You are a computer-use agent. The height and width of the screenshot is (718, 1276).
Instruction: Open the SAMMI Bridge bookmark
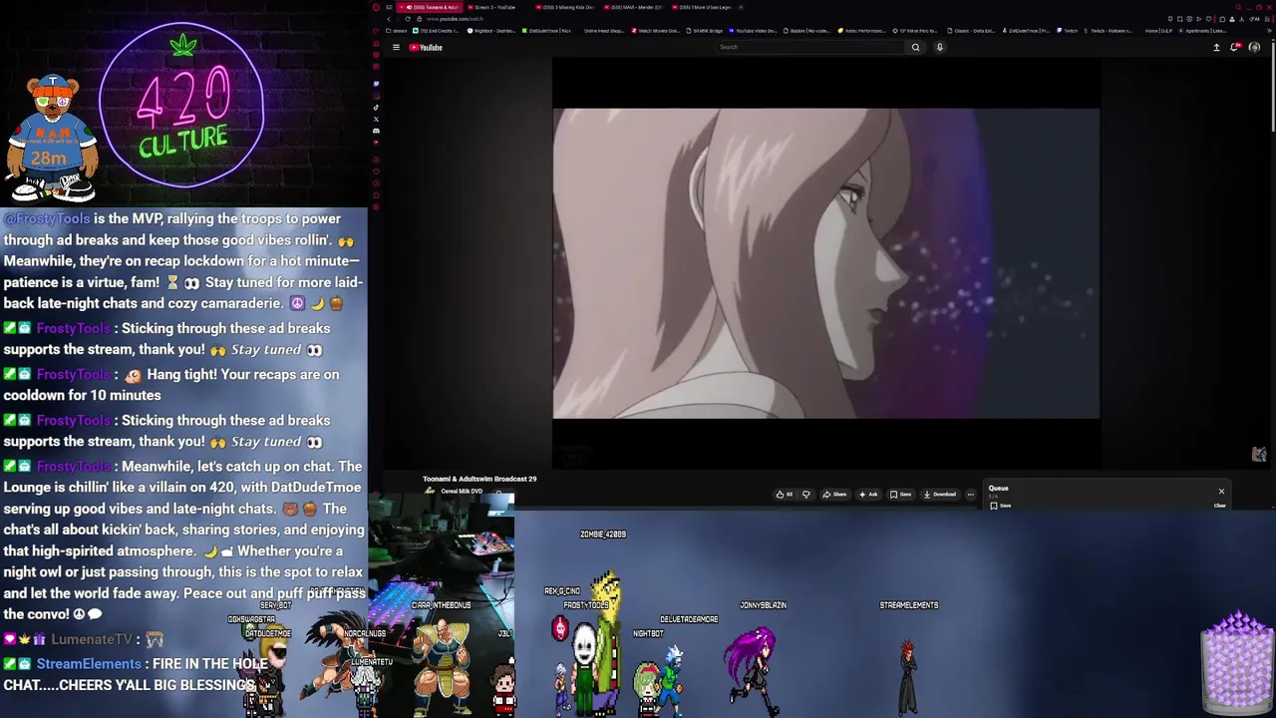(704, 31)
